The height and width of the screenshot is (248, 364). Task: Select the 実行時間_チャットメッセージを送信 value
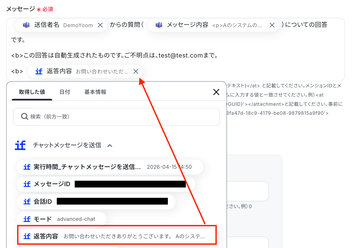110,167
